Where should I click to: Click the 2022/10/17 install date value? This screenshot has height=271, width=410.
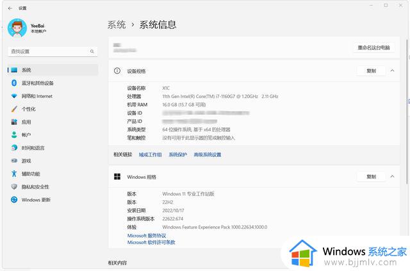pos(173,211)
